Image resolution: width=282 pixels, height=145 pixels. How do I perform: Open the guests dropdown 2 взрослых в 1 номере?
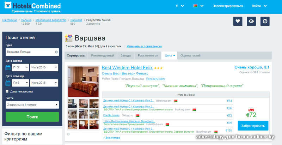click(32, 105)
